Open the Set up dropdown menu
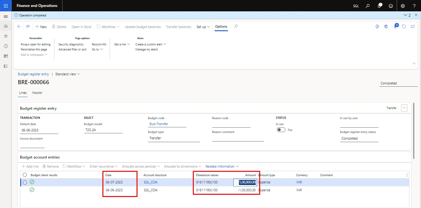 coord(203,27)
